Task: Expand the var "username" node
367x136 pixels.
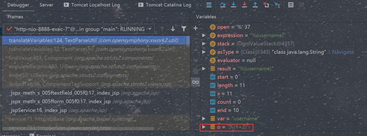Action: (204, 118)
